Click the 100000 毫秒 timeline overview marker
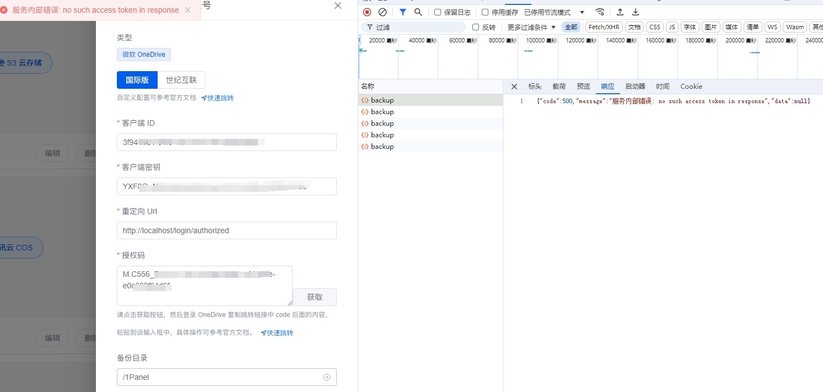Viewport: 823px width, 392px height. [x=542, y=40]
